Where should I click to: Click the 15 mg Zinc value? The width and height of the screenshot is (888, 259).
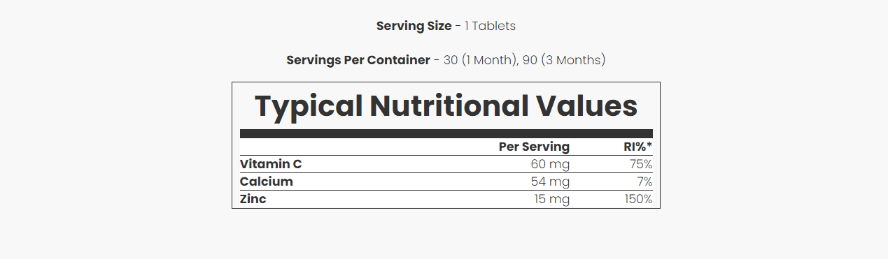point(551,199)
